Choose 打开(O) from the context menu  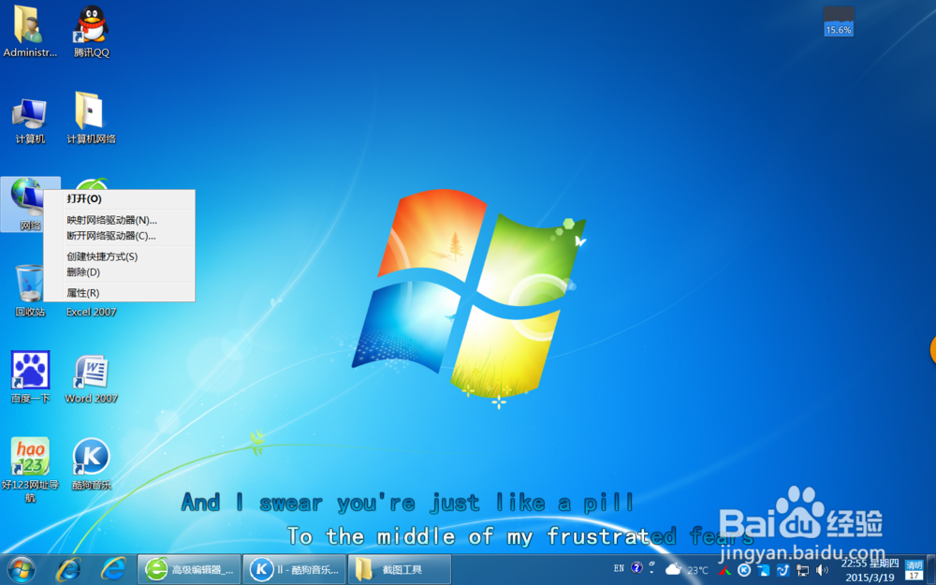[x=120, y=198]
